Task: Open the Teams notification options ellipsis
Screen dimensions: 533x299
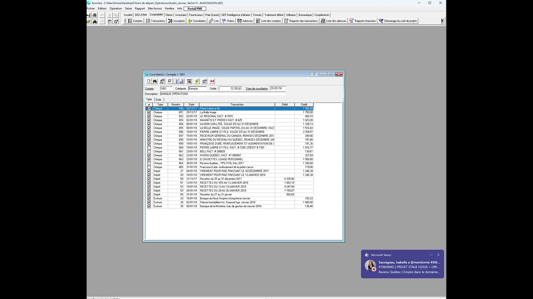Action: (x=431, y=255)
